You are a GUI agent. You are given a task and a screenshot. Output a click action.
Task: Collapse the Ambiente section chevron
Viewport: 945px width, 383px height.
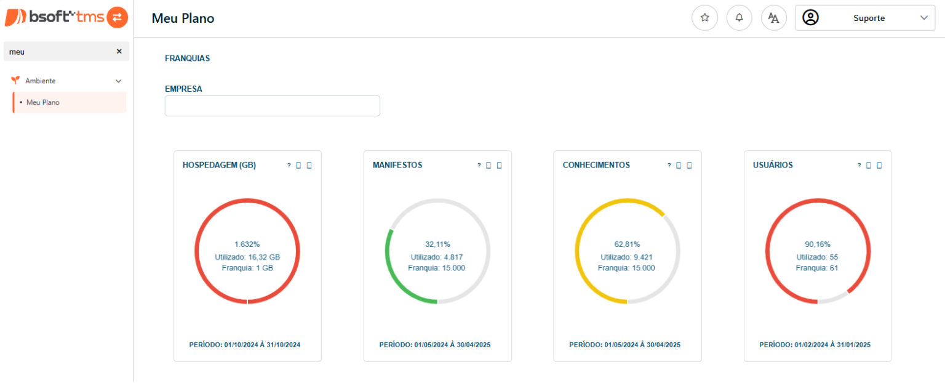coord(119,81)
